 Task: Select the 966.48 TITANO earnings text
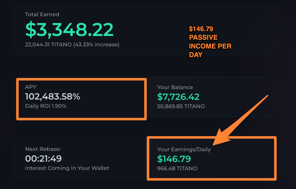(177, 169)
